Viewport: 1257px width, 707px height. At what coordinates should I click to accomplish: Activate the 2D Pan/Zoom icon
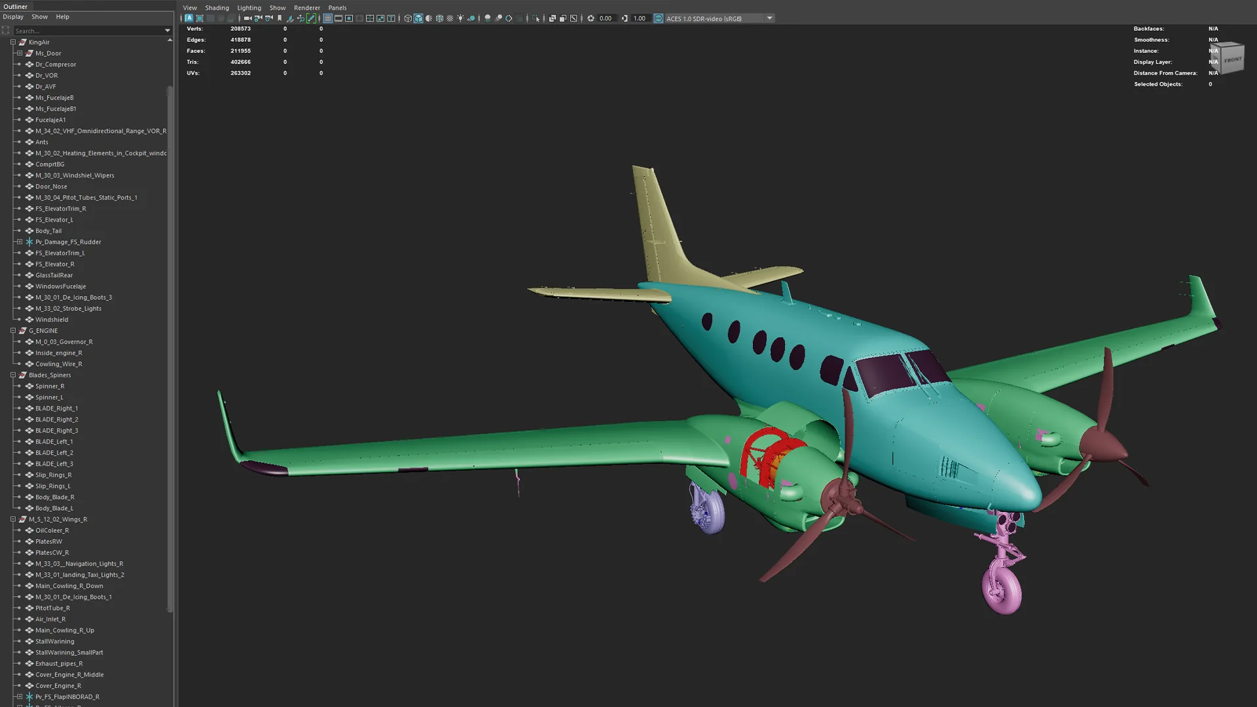click(x=301, y=18)
